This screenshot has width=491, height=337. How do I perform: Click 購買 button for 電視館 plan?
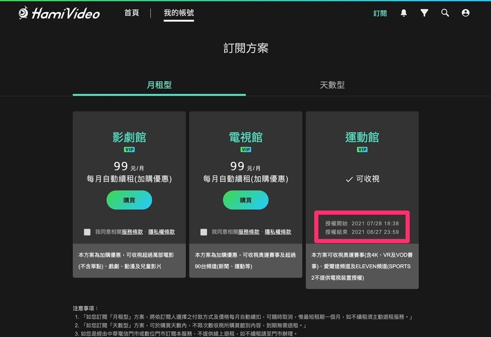(245, 200)
